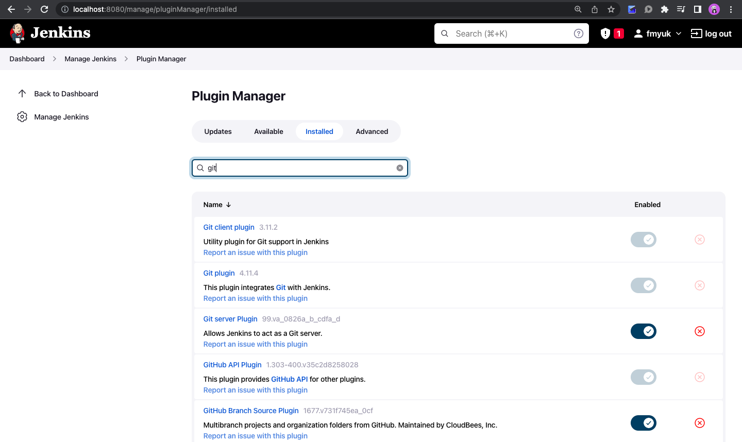The height and width of the screenshot is (442, 742).
Task: Disable GitHub Branch Source enabled switch
Action: 643,423
